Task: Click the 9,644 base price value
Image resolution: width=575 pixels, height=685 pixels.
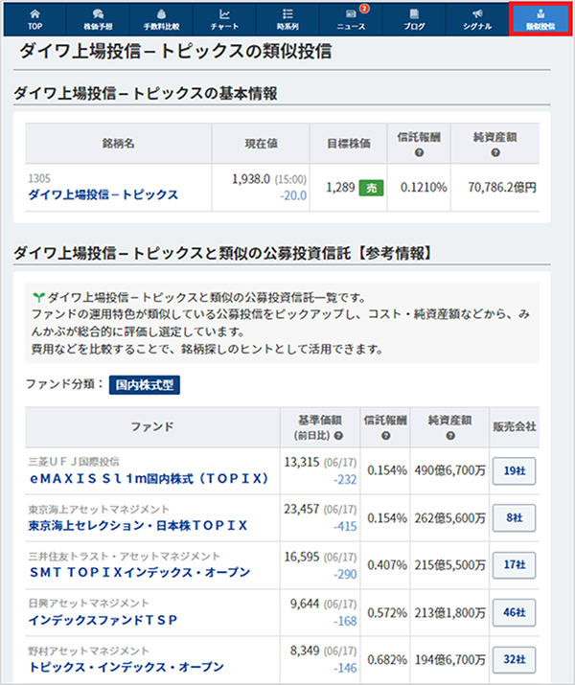Action: (x=305, y=604)
